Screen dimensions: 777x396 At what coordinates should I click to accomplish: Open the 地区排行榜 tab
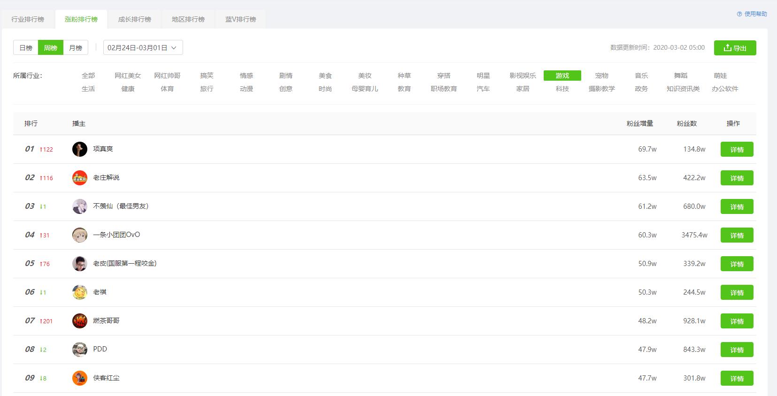point(188,19)
